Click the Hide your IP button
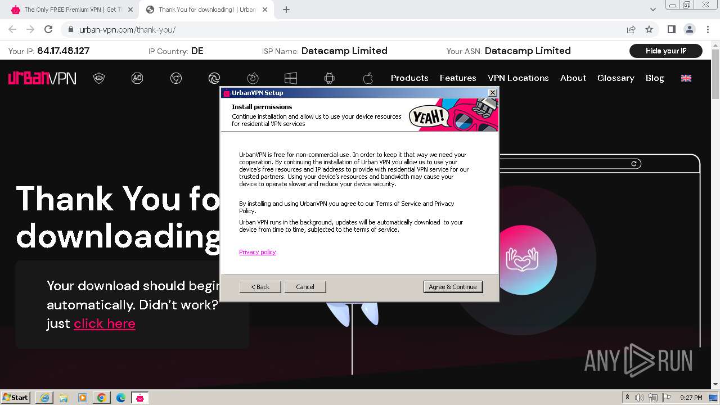This screenshot has width=720, height=405. point(666,51)
